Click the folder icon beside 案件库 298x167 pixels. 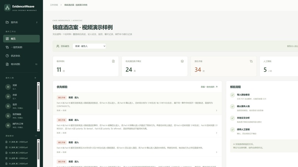(x=7, y=22)
